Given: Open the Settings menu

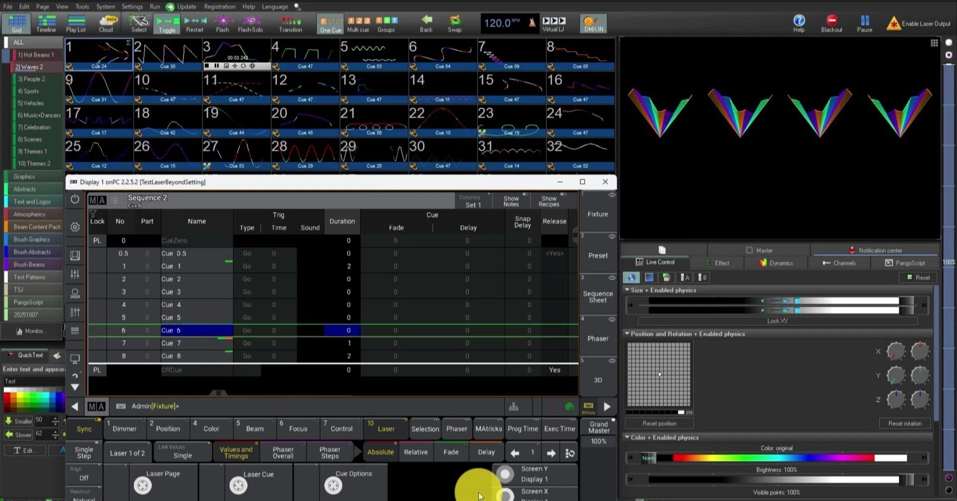Looking at the screenshot, I should (x=132, y=6).
